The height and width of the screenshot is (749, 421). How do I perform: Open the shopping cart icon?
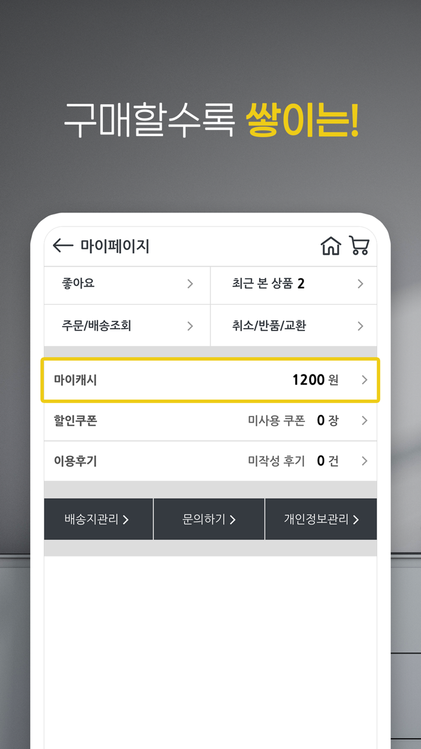(x=359, y=246)
